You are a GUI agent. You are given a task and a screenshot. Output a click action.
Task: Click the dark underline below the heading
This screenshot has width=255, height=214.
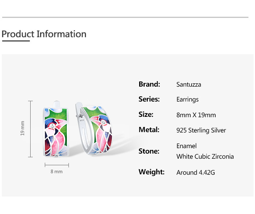coord(16,41)
